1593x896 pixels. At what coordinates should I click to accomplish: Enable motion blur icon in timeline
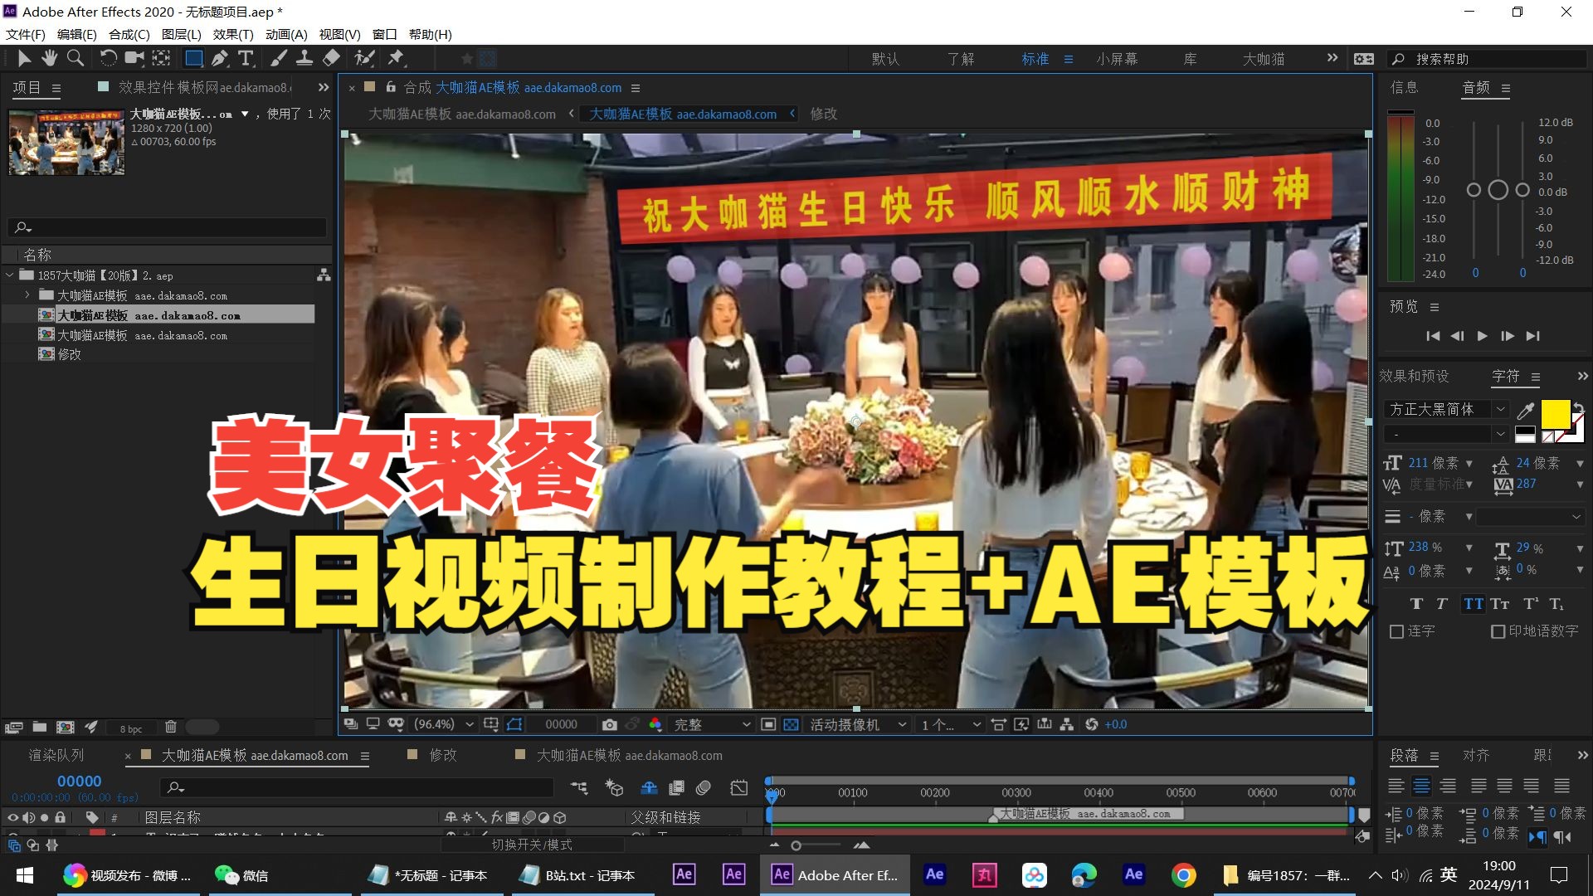point(704,787)
